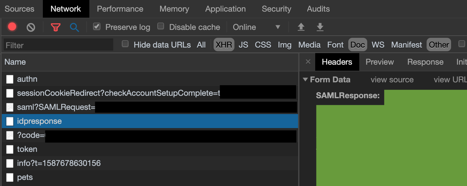
Task: Click the document icon beside the saml request
Action: 9,107
